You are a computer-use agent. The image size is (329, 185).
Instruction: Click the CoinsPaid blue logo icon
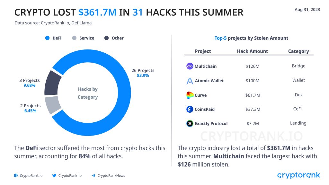pyautogui.click(x=190, y=109)
